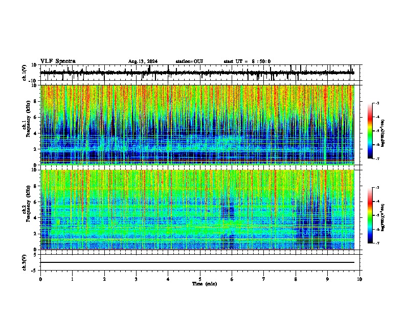Click time axis tick label "3"

[x=136, y=279]
